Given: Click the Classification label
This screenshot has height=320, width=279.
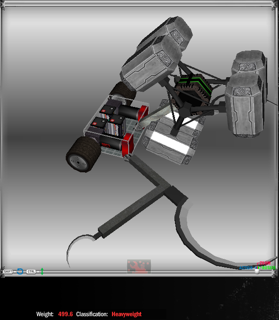Looking at the screenshot, I should 92,314.
